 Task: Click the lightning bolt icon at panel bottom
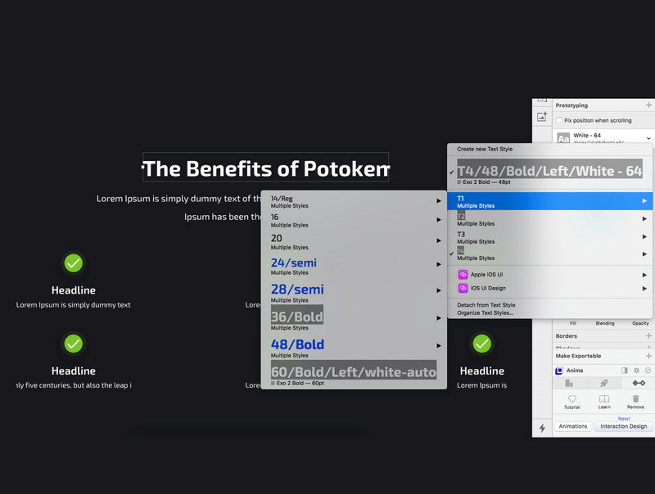pos(542,428)
